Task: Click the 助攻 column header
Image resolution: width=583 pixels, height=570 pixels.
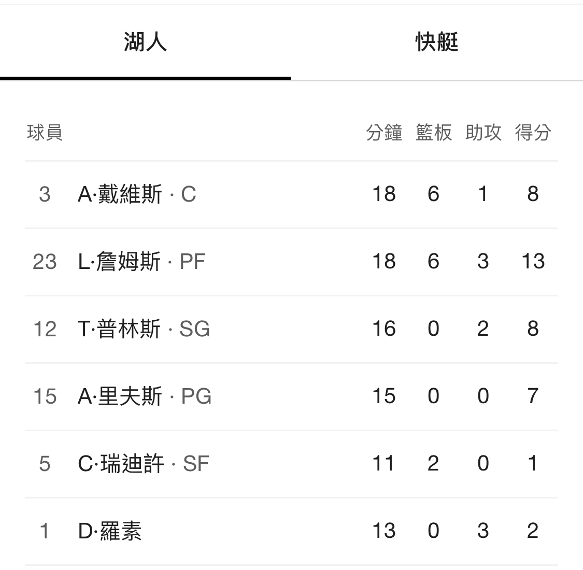Action: click(483, 133)
